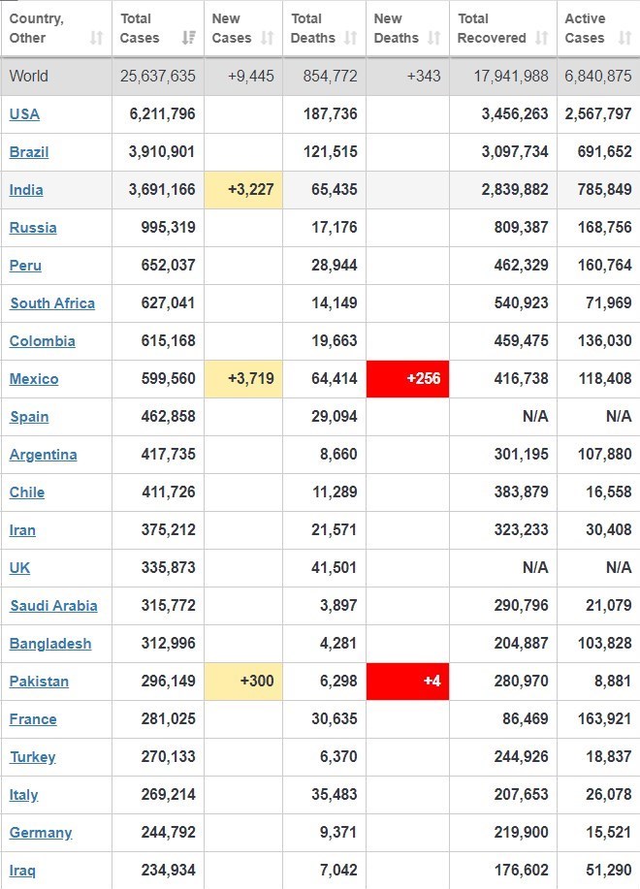
Task: Open the Brazil country page
Action: click(29, 152)
